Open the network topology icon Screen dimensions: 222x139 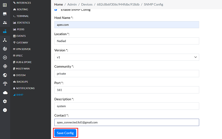(x=5, y=40)
